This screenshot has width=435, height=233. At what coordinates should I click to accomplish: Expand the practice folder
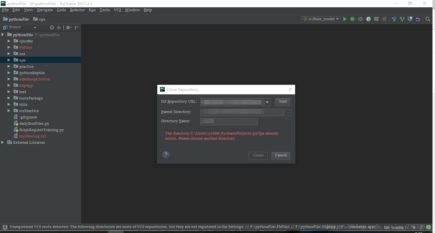click(9, 66)
